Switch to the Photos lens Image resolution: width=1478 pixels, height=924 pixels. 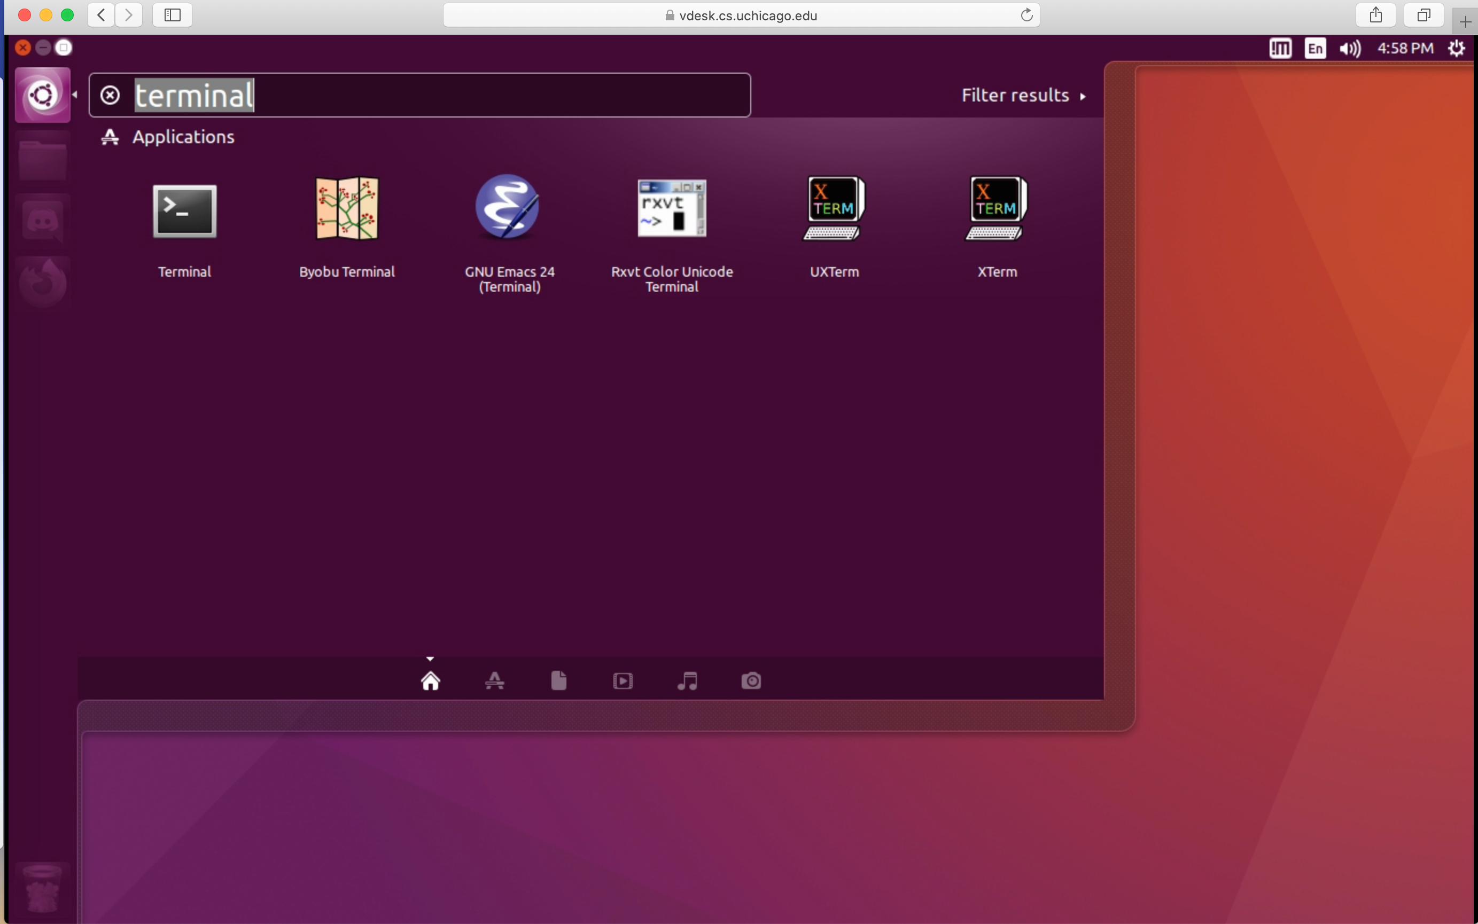pos(751,680)
